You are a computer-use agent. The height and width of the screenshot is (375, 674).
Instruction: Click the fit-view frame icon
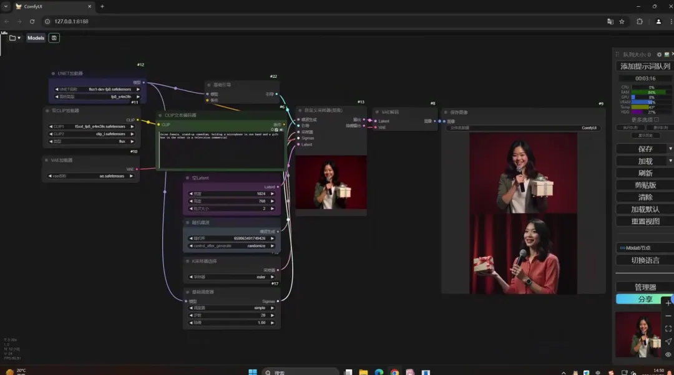pos(668,329)
